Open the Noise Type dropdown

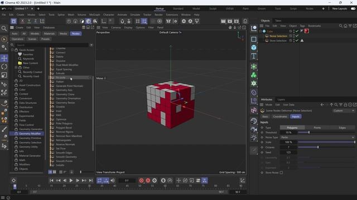tap(317, 137)
